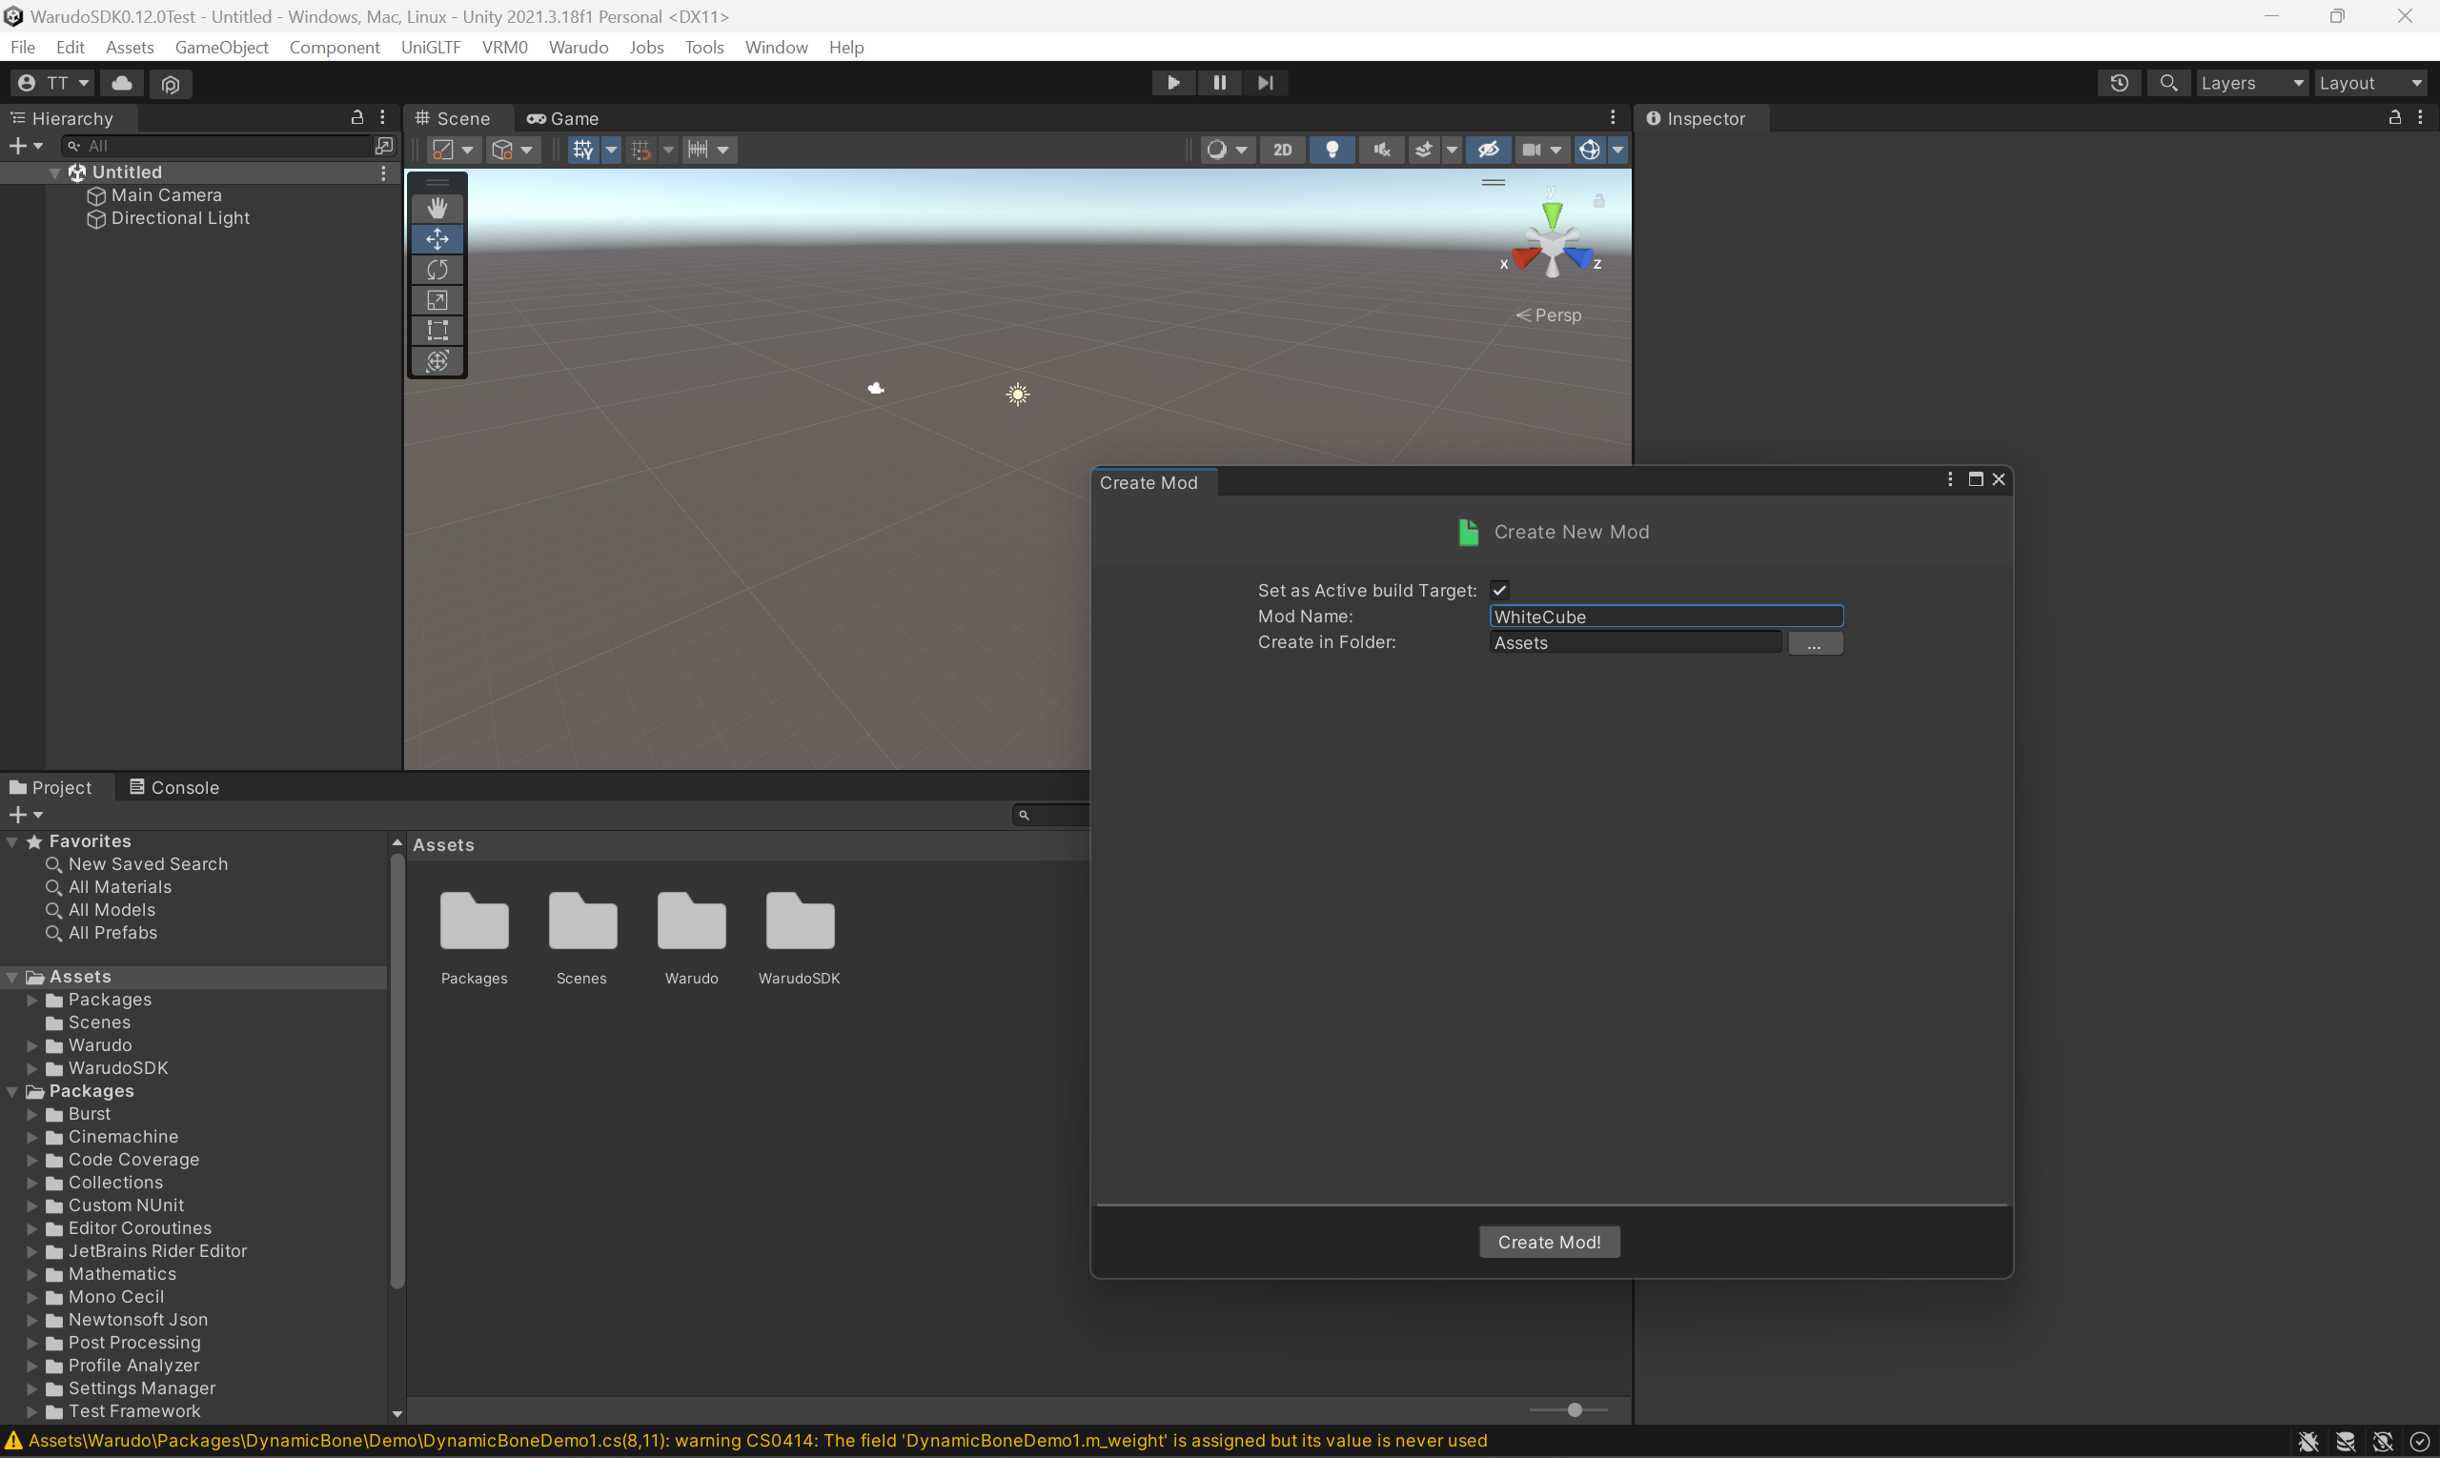Image resolution: width=2440 pixels, height=1458 pixels.
Task: Open the Warudo menu
Action: pyautogui.click(x=578, y=47)
